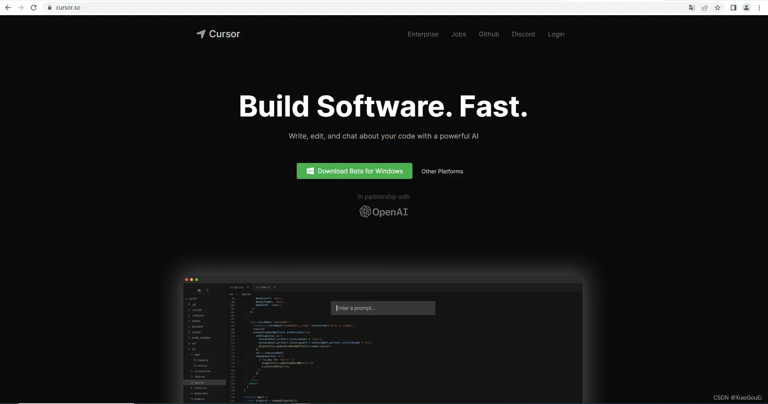Click 'src' in the editor breadcrumb
The width and height of the screenshot is (768, 404).
pos(231,294)
